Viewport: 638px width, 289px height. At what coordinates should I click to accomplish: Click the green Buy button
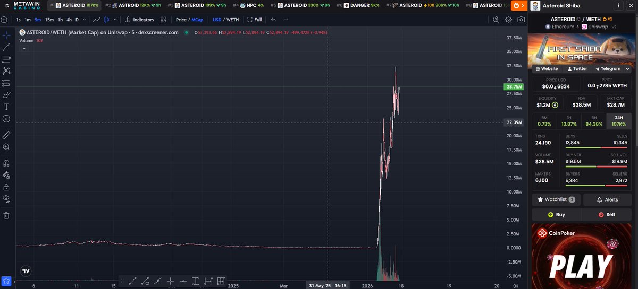click(556, 215)
